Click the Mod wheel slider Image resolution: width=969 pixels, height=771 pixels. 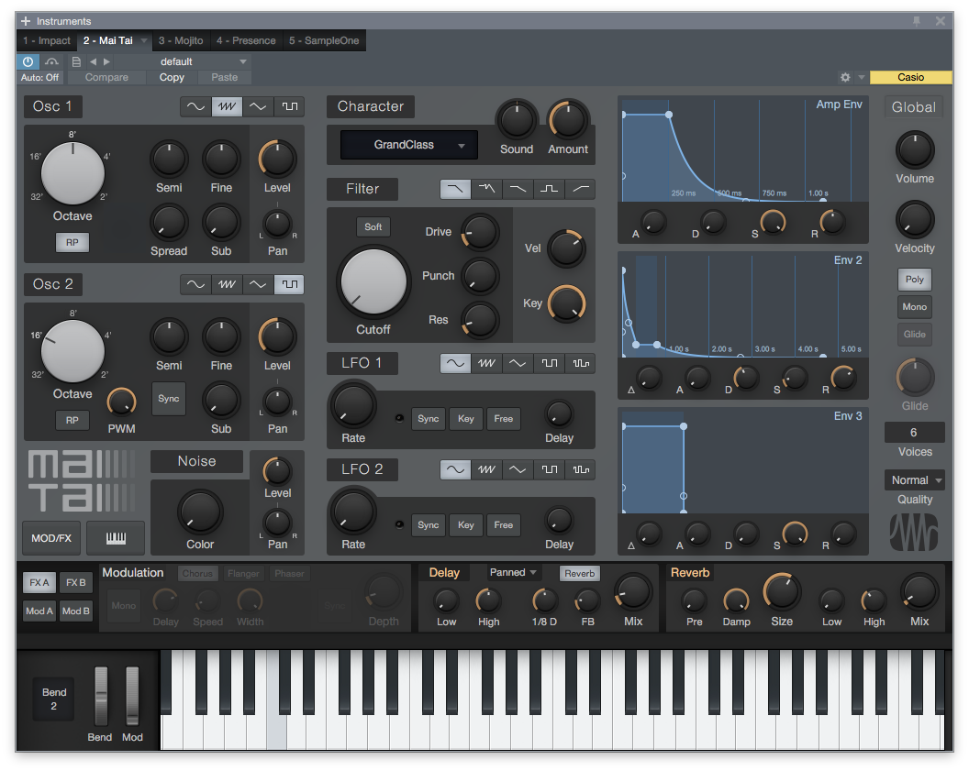(x=132, y=696)
